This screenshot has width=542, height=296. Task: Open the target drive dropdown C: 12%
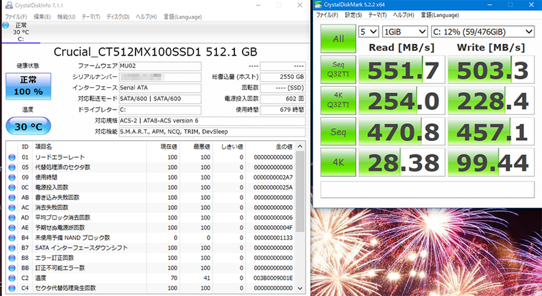point(482,32)
